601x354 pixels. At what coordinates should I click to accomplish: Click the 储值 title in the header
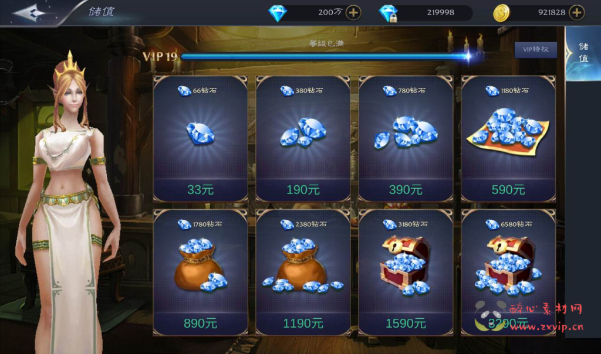click(x=102, y=12)
